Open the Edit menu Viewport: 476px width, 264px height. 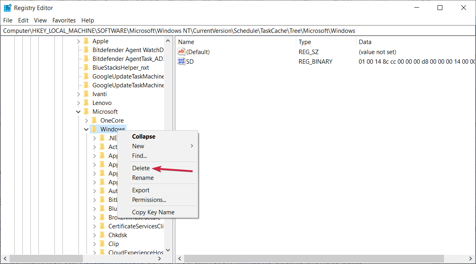23,20
